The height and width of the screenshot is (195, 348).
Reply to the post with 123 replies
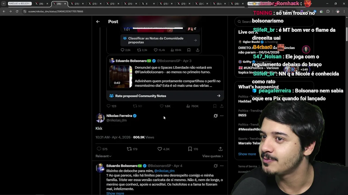108,106
